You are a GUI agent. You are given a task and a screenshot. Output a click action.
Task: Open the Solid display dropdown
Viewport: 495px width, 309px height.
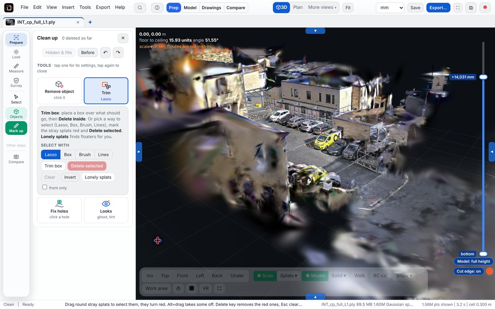(x=338, y=276)
